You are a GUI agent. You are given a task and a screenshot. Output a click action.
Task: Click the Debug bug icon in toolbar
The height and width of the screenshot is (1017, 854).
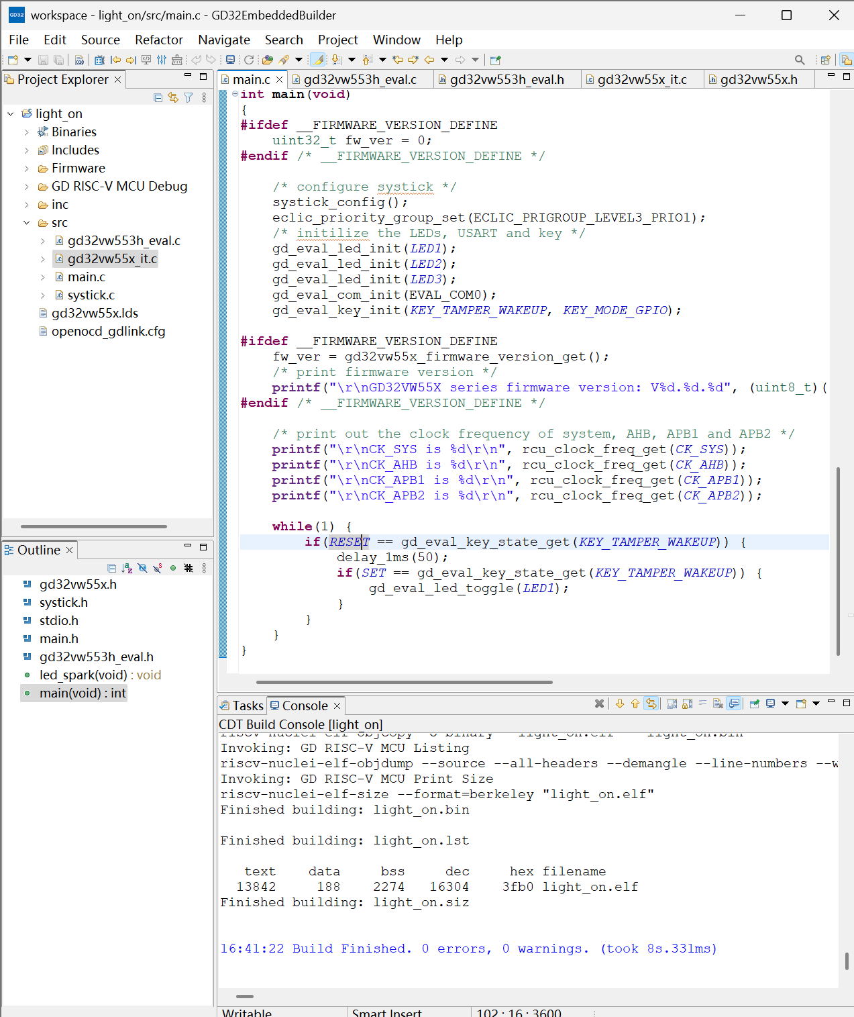[x=99, y=60]
